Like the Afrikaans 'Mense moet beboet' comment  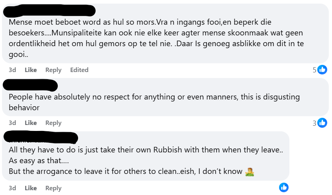(31, 70)
